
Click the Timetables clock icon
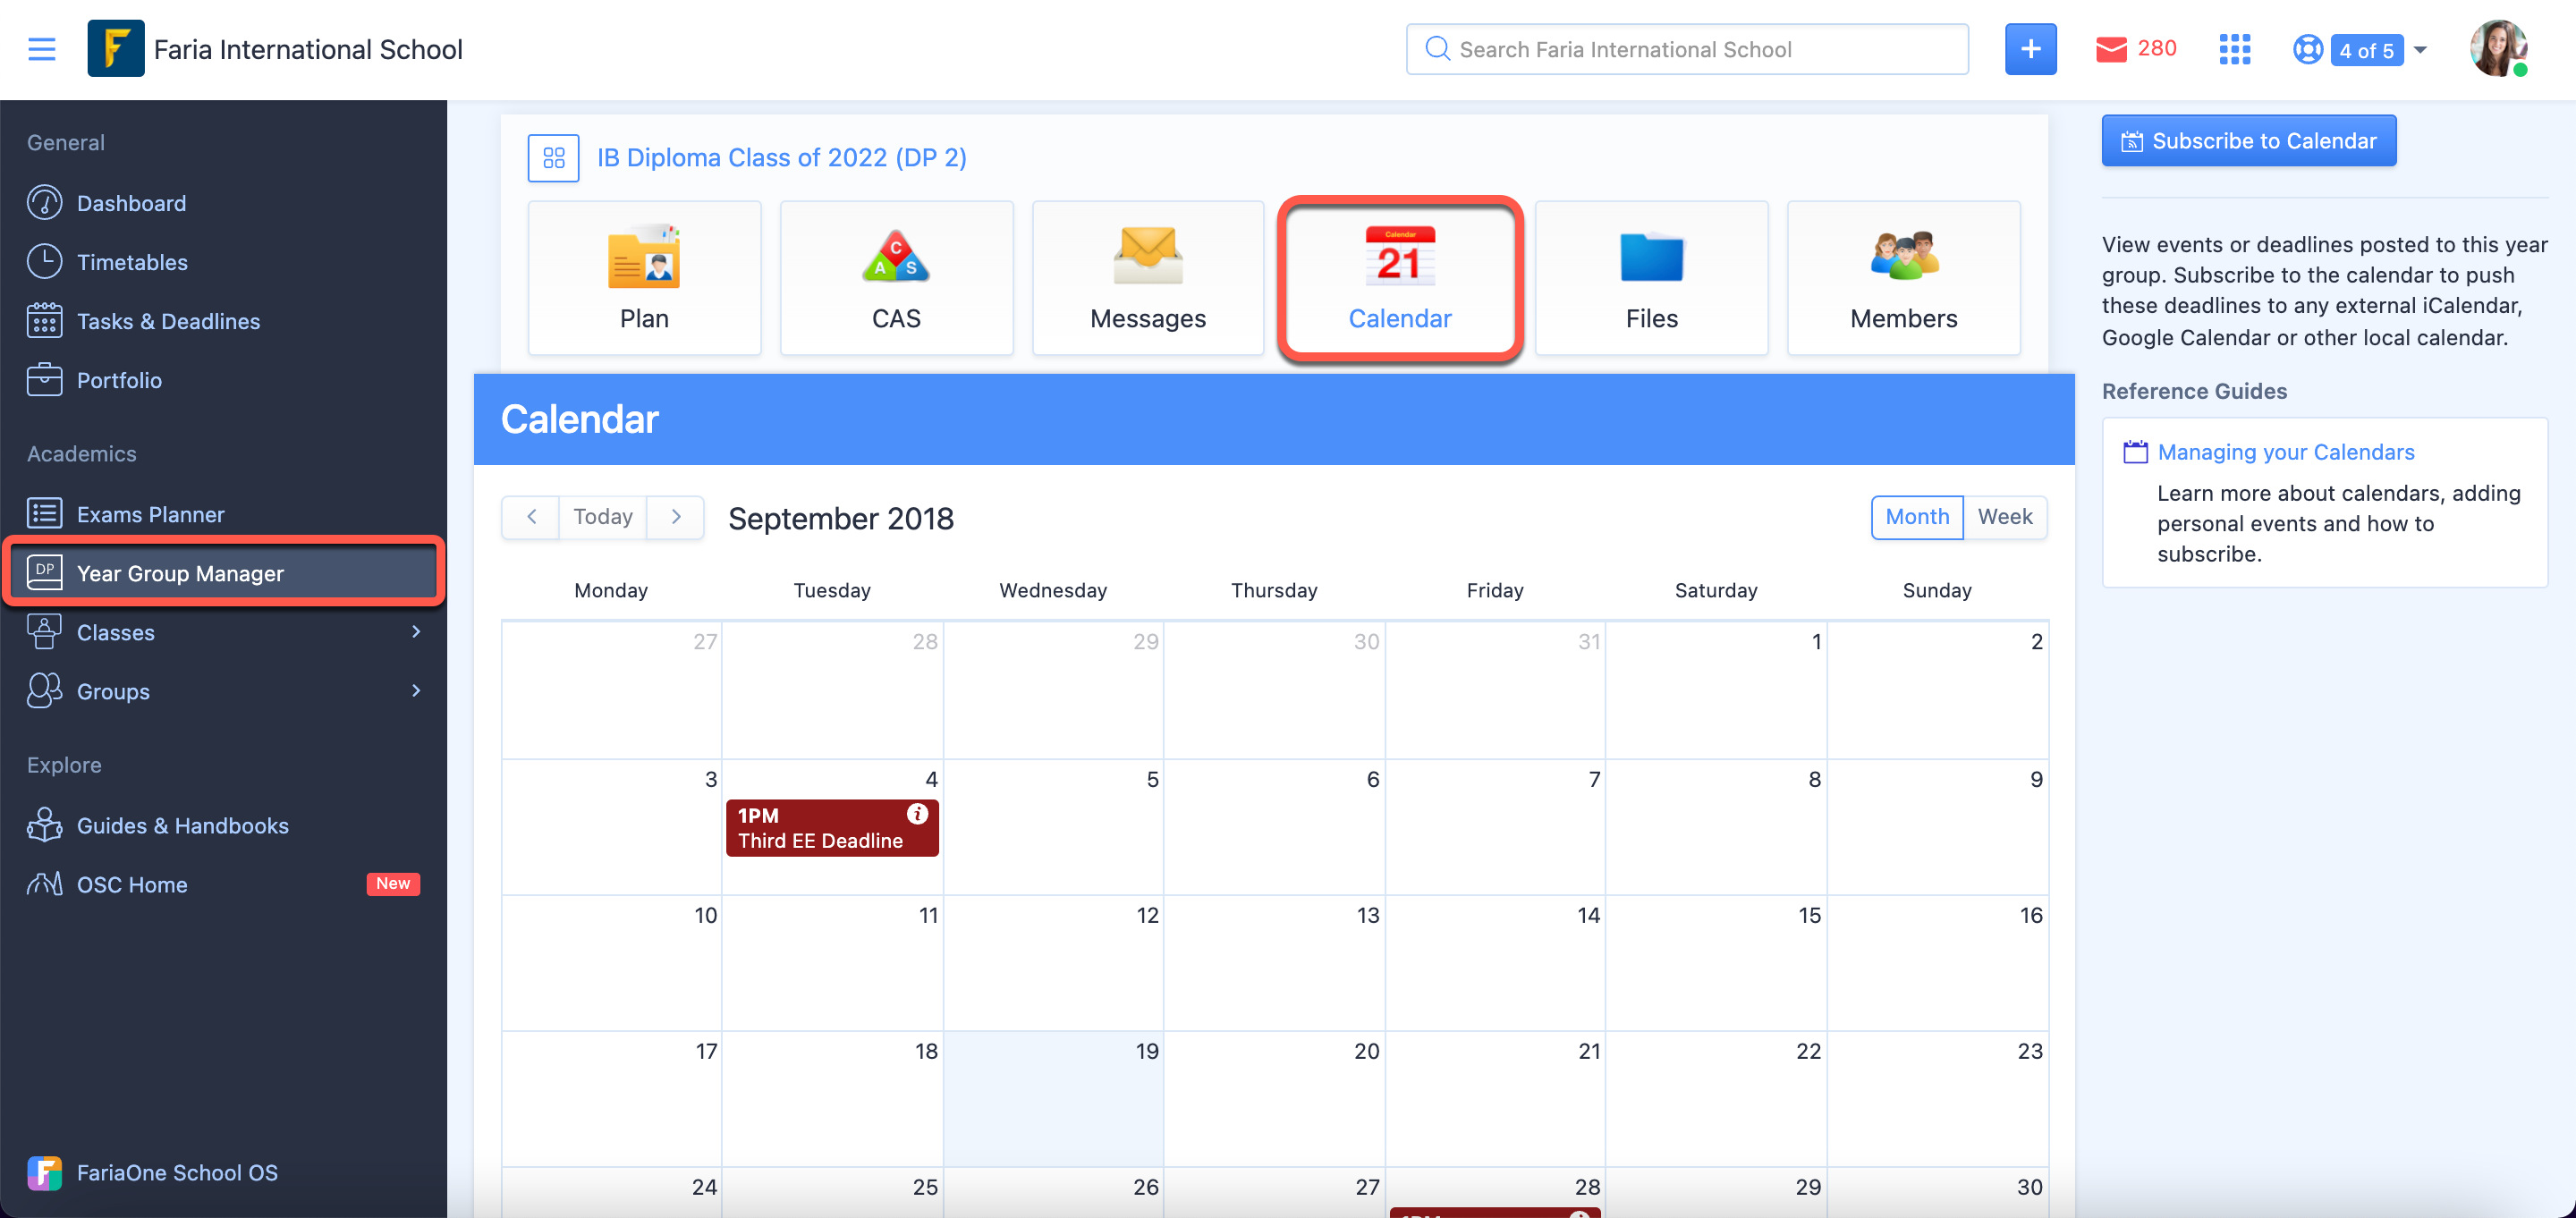point(44,261)
